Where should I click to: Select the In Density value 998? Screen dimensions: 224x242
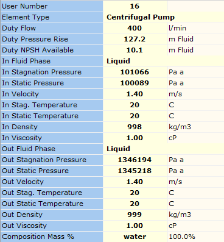click(x=135, y=127)
